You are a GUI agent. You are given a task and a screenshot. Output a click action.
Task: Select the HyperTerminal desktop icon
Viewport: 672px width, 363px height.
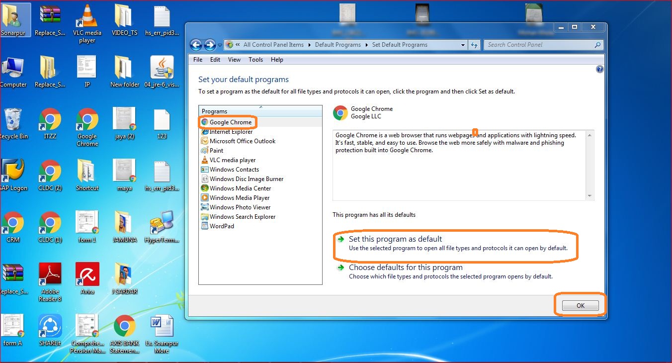click(162, 227)
